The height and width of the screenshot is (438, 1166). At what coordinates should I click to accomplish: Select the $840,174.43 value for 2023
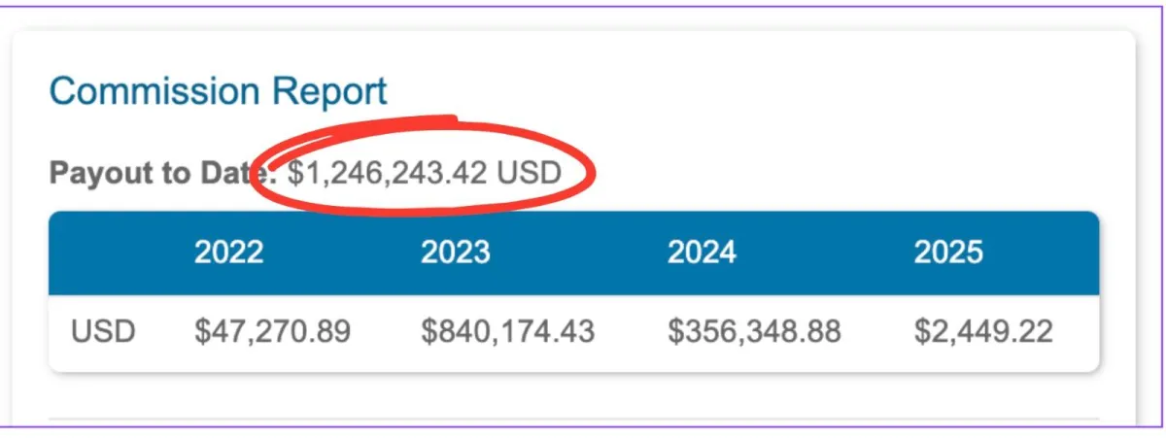[507, 332]
